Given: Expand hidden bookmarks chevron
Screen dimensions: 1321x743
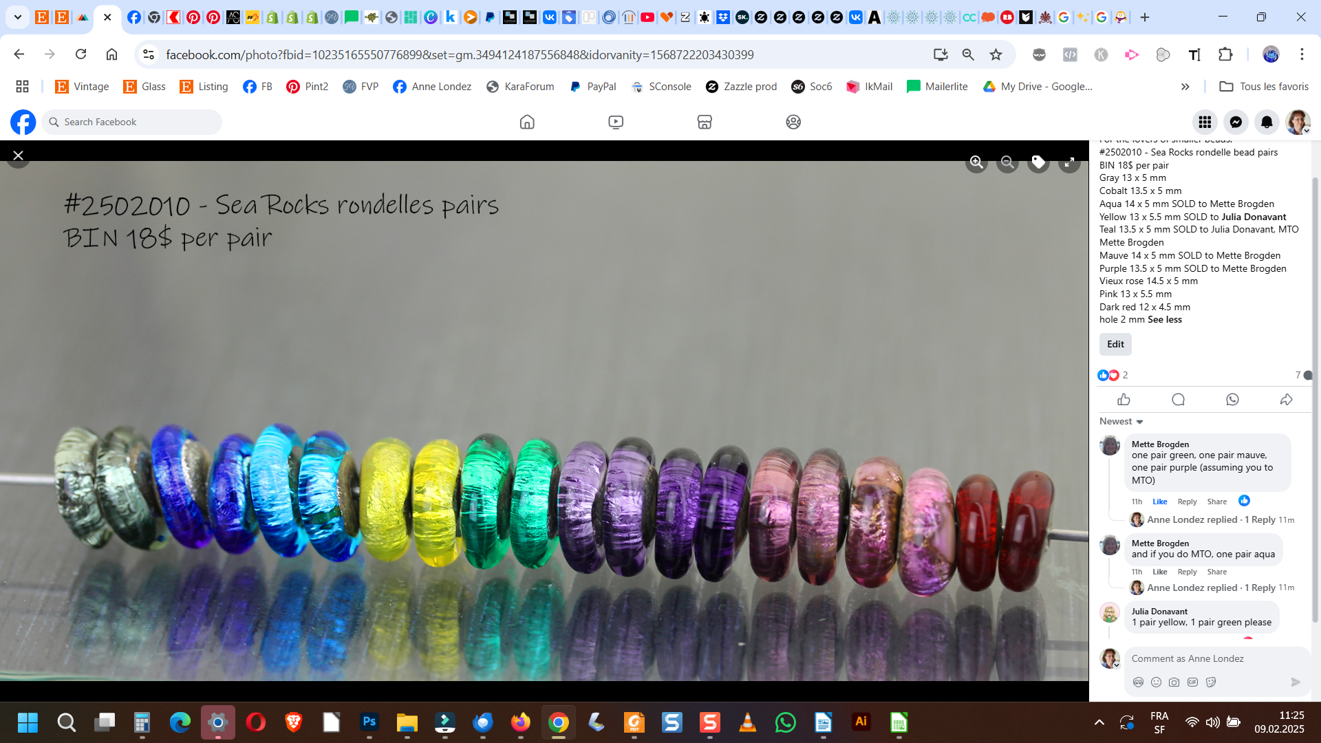Looking at the screenshot, I should coord(1185,87).
